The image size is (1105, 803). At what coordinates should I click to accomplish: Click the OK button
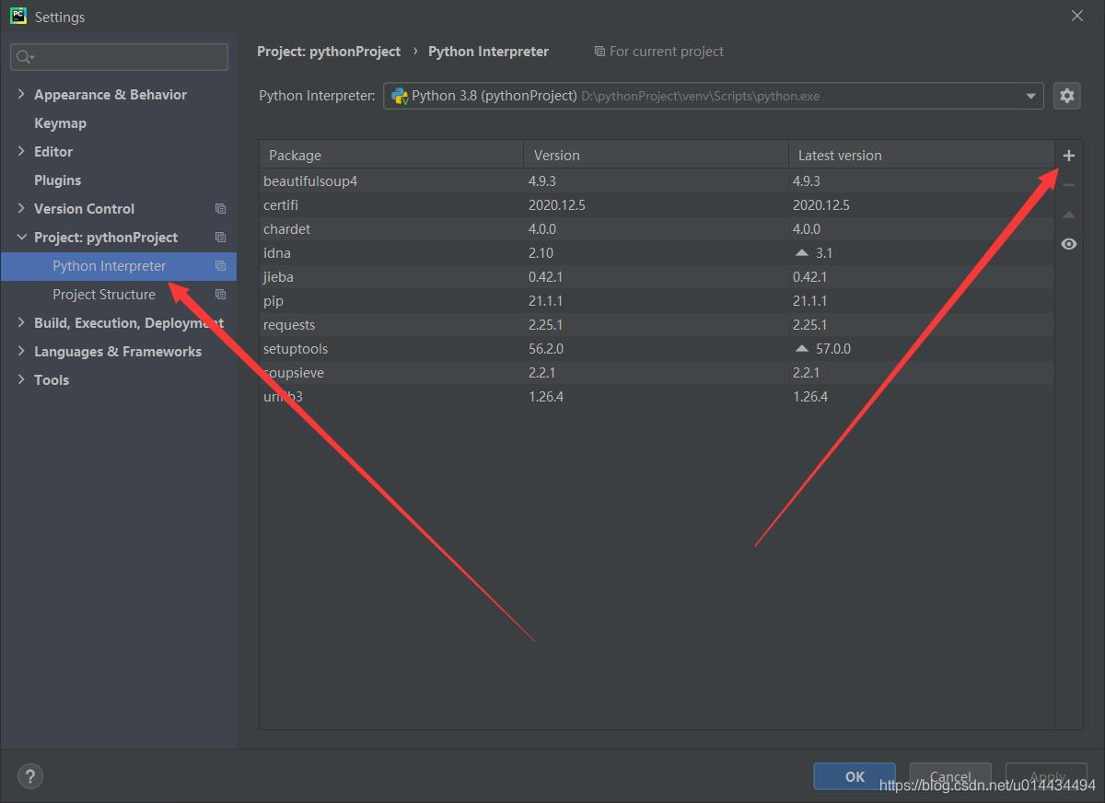pyautogui.click(x=855, y=776)
